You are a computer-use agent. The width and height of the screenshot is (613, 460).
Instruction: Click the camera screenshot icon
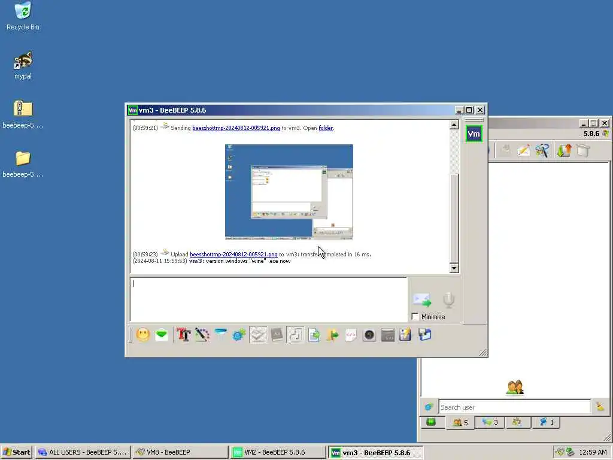(x=369, y=335)
